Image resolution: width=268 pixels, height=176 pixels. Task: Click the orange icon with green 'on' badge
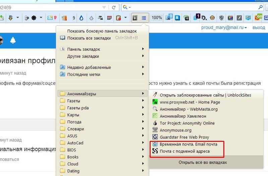258,17
